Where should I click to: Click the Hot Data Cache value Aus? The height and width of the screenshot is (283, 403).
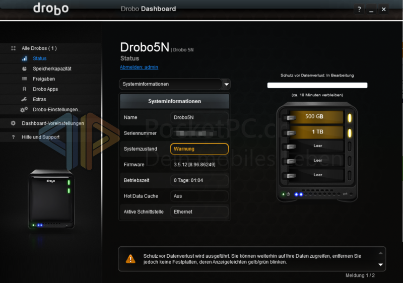coord(199,196)
